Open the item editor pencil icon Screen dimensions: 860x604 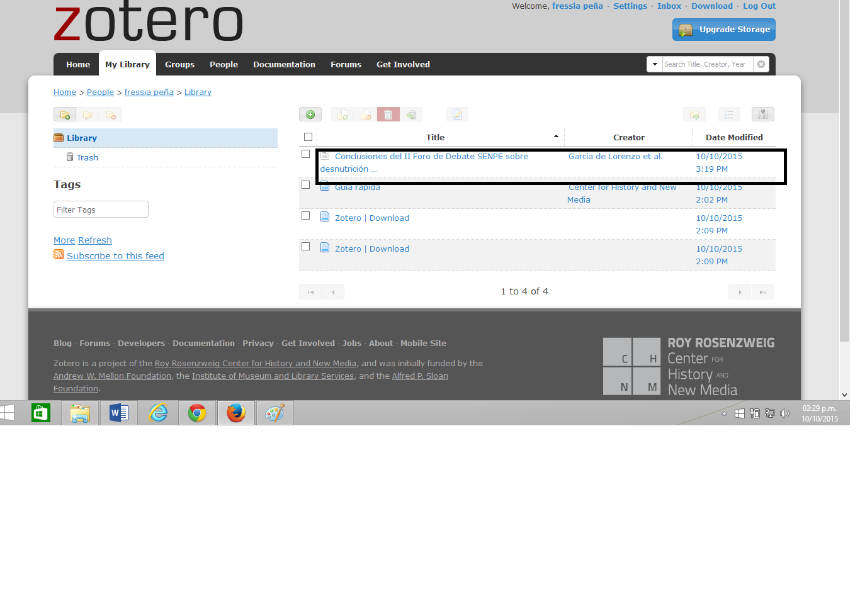(457, 114)
